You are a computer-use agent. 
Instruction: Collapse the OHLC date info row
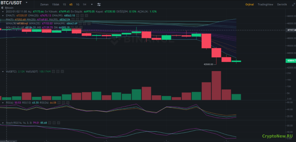click(3, 11)
